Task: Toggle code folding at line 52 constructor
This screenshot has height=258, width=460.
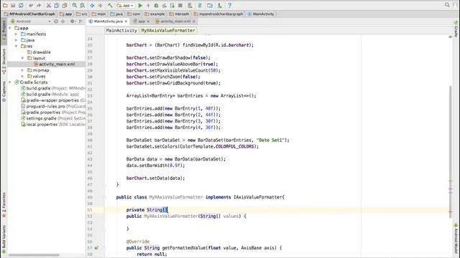Action: coord(104,216)
